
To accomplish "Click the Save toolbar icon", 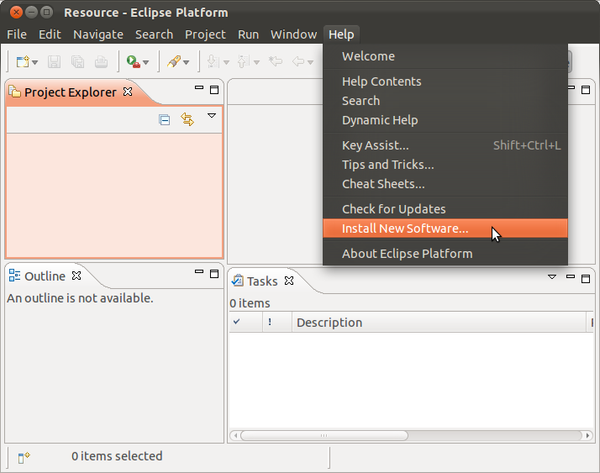I will tap(54, 61).
